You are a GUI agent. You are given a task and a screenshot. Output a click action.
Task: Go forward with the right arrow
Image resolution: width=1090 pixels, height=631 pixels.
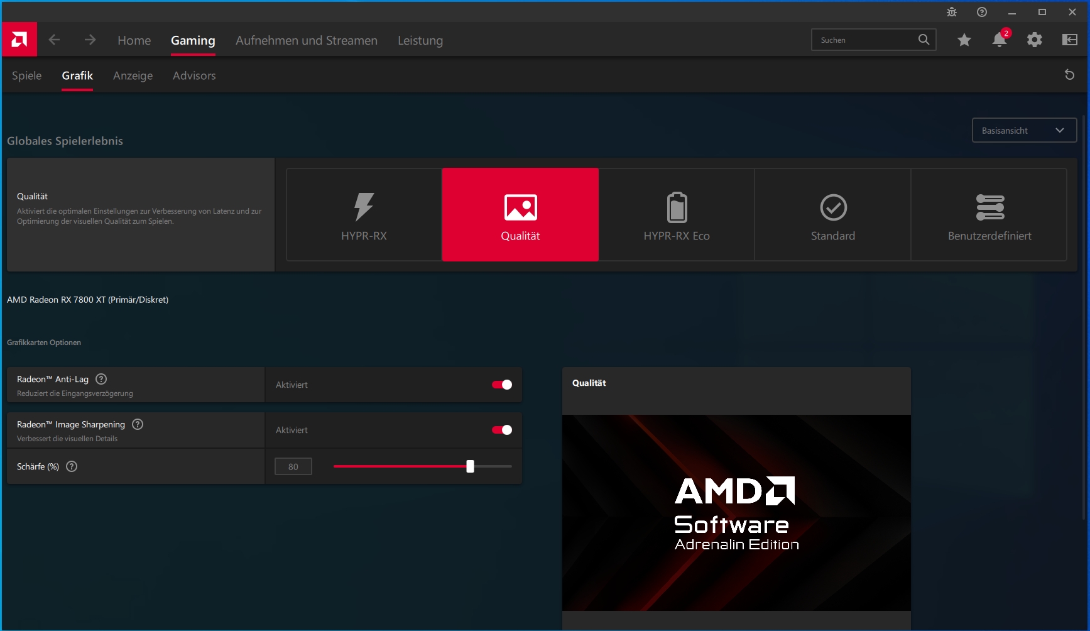90,40
